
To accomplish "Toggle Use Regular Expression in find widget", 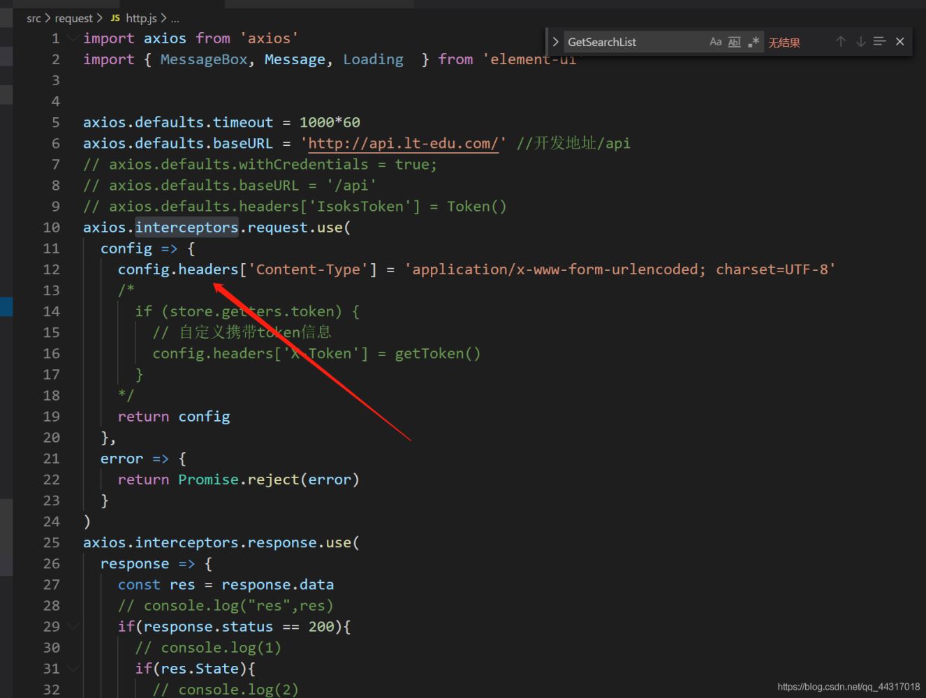I will pos(753,42).
